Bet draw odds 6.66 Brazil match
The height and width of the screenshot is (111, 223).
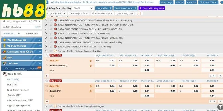point(147,96)
